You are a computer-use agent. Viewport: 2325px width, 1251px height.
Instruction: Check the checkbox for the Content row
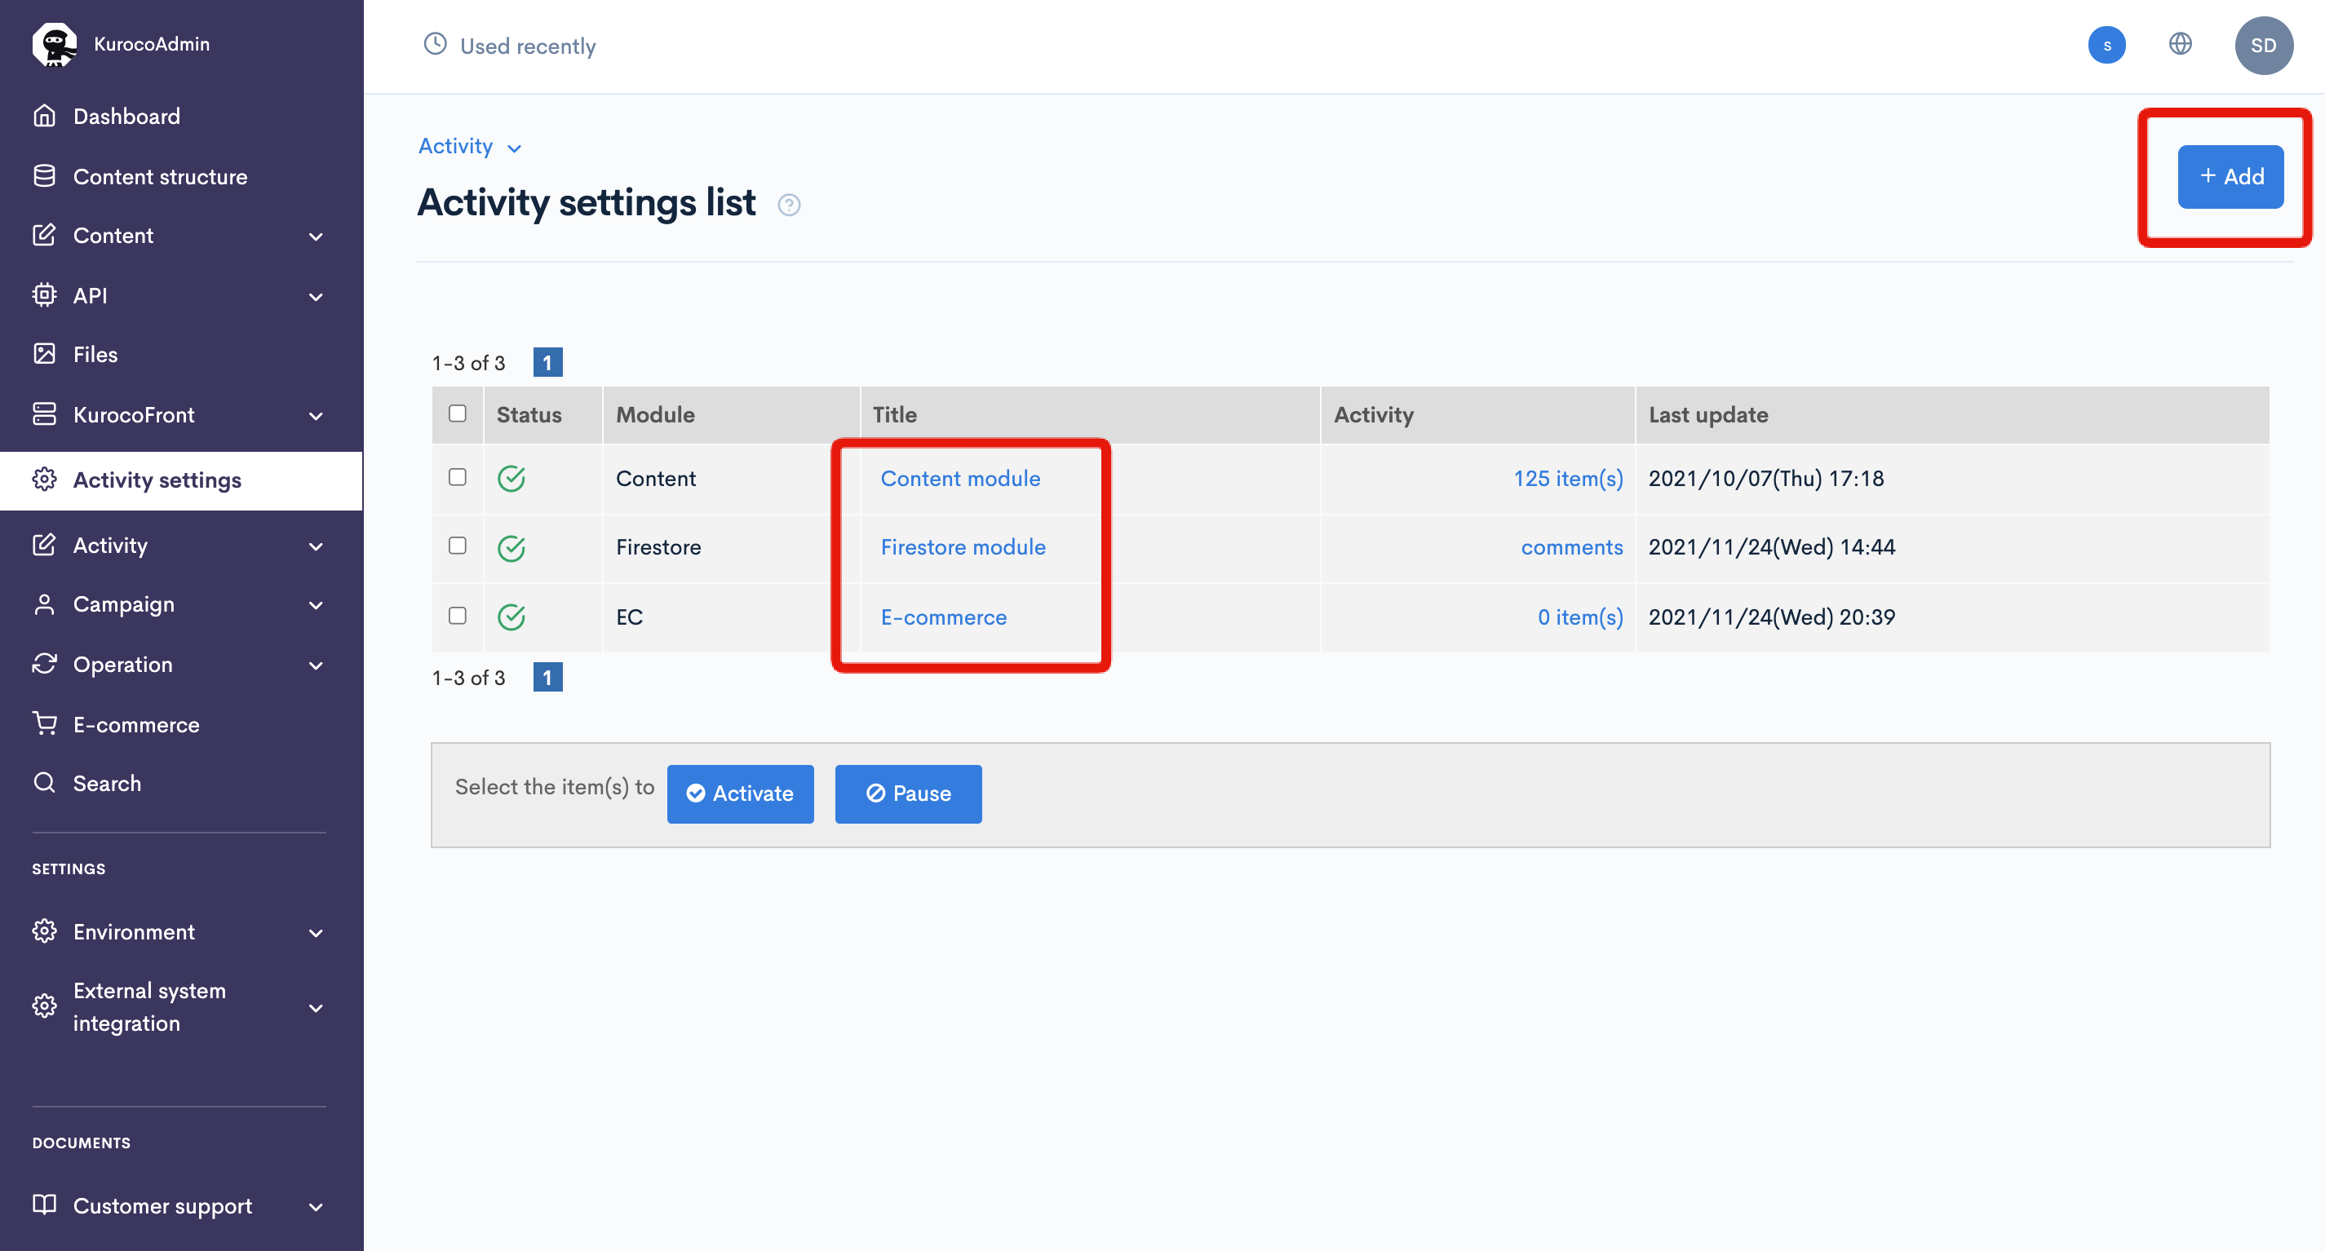coord(458,478)
